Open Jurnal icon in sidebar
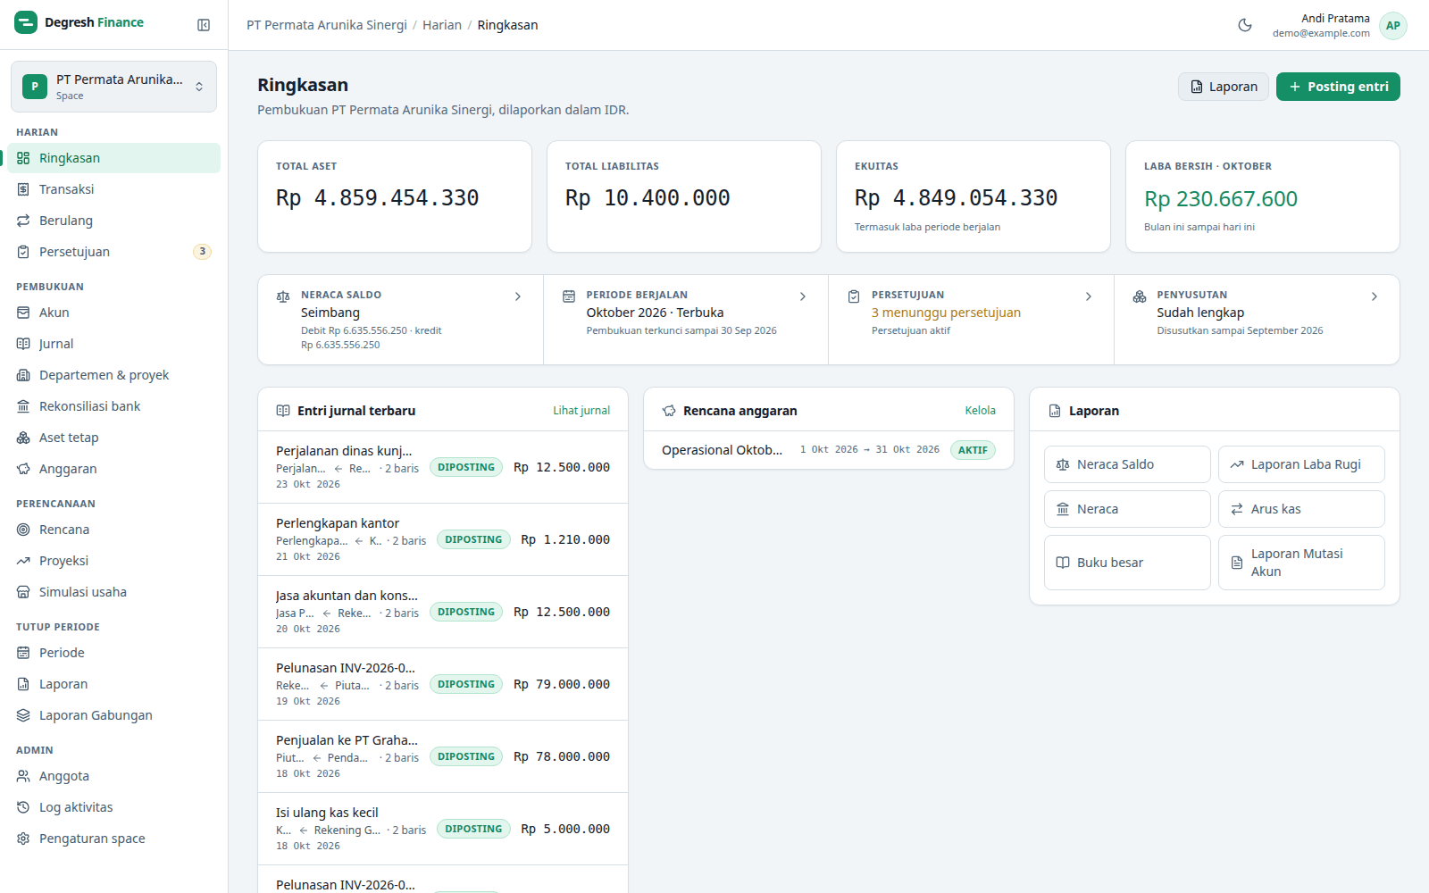The height and width of the screenshot is (893, 1429). 23,344
